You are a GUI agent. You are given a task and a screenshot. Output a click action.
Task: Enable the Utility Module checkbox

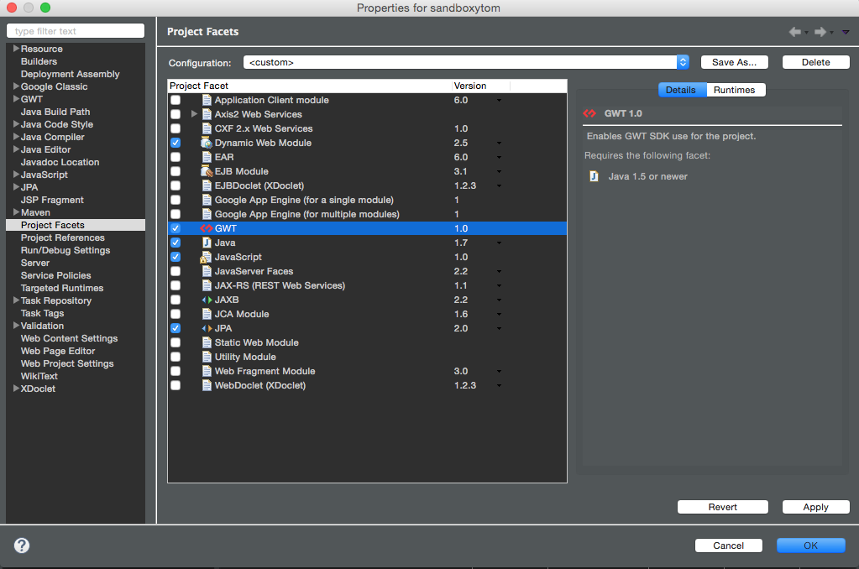click(175, 357)
